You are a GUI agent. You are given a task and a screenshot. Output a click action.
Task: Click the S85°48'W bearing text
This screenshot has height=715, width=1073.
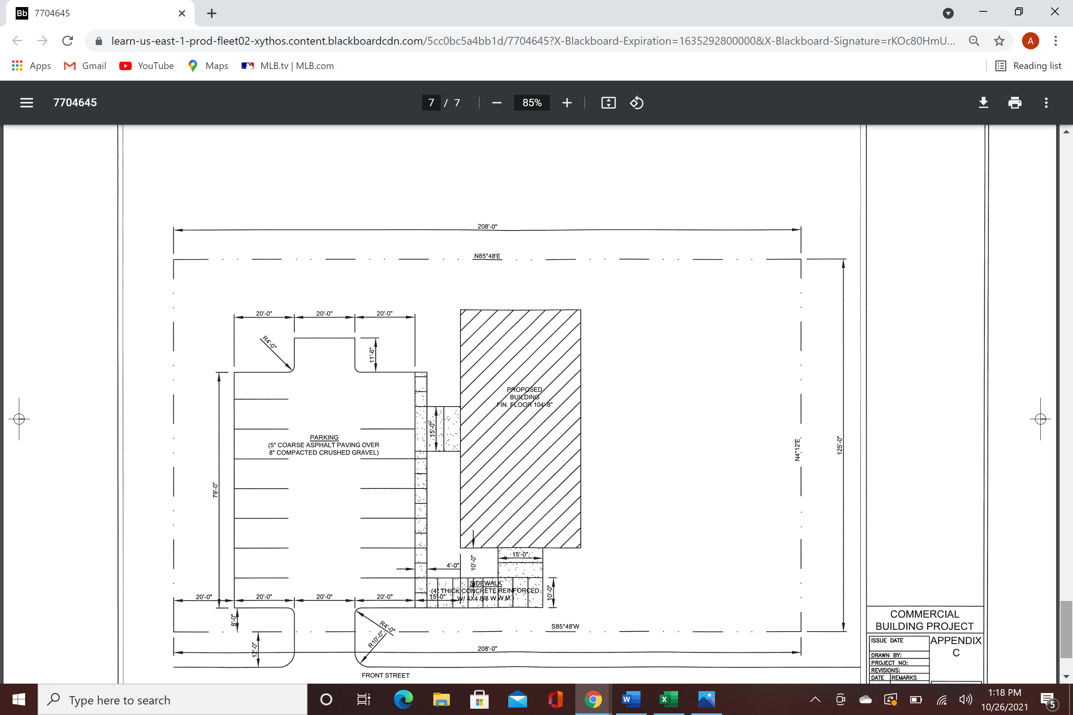(x=565, y=626)
